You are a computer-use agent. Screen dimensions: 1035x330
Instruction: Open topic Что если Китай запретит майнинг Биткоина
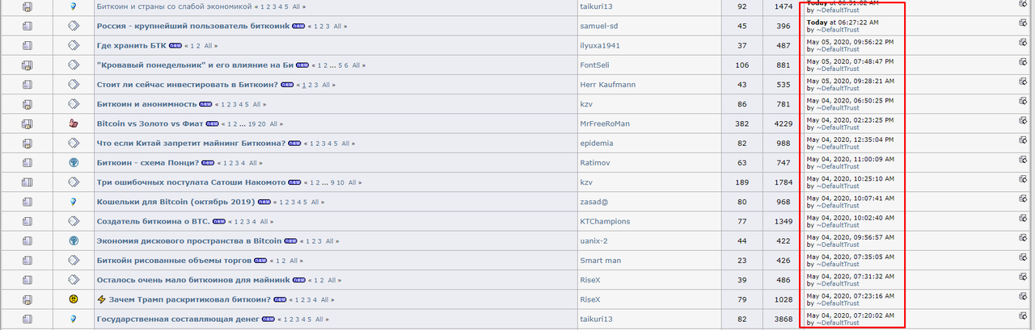click(x=191, y=143)
